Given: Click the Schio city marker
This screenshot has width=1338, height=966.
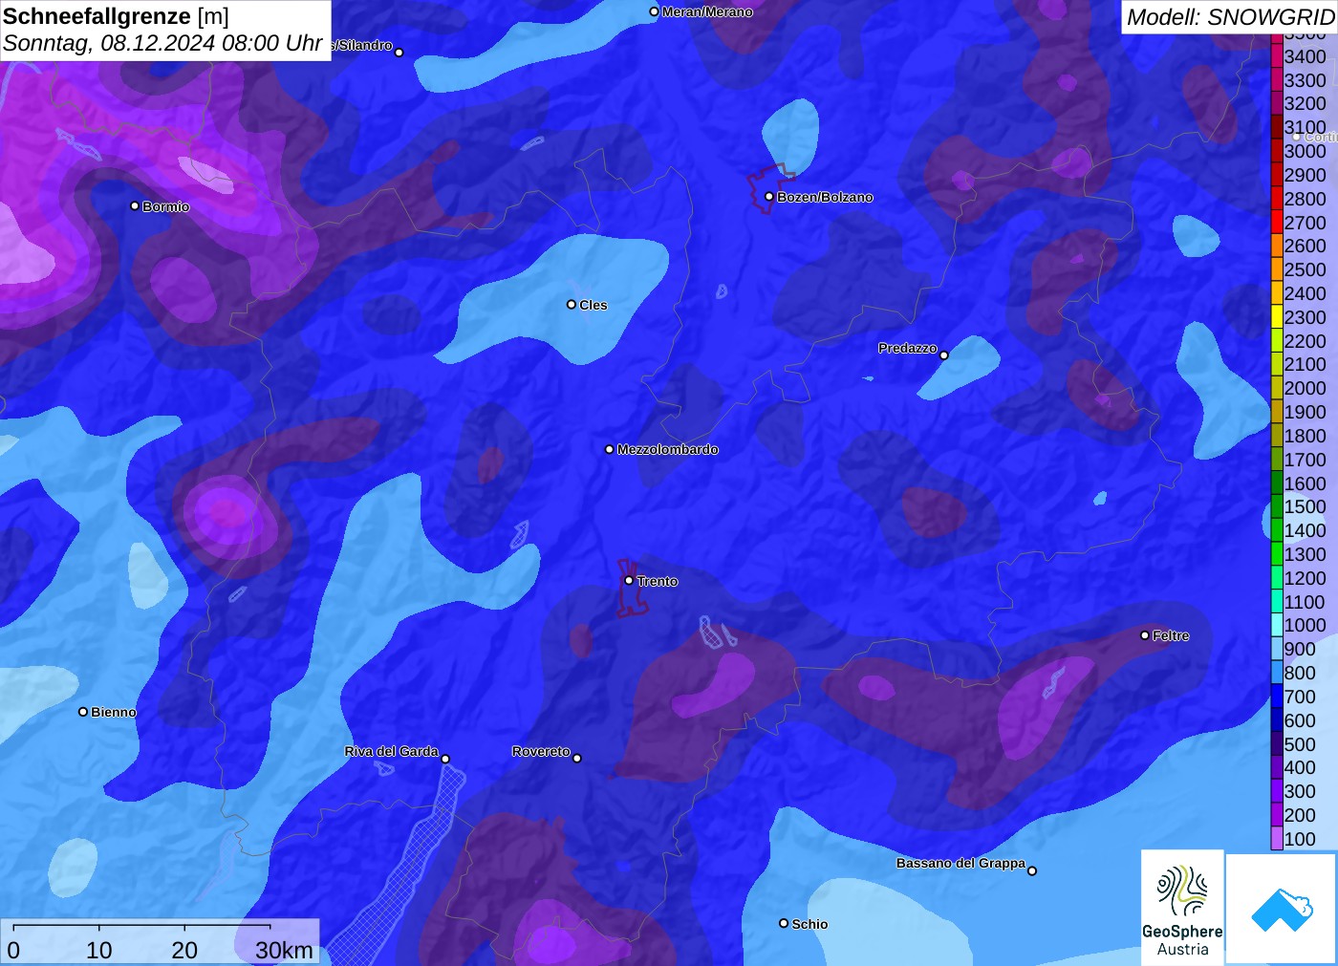Looking at the screenshot, I should [x=784, y=924].
